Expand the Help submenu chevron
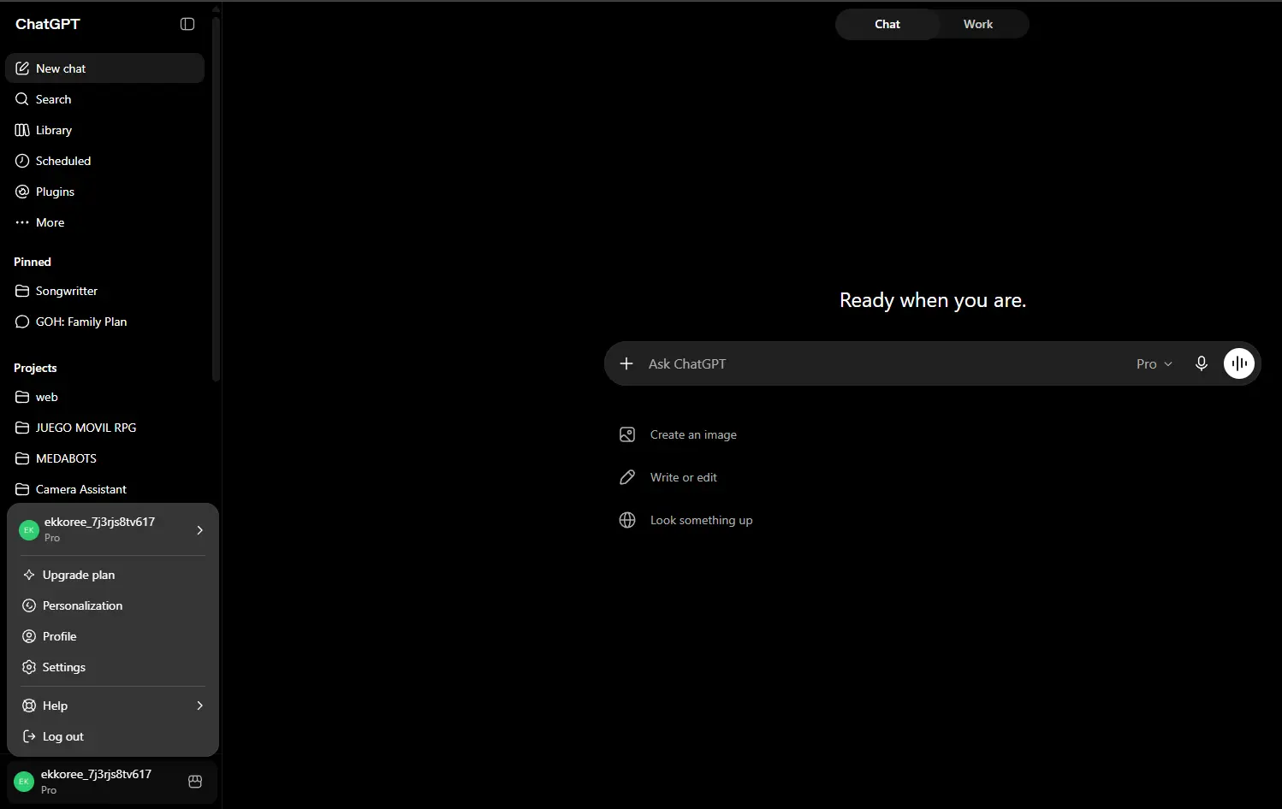The image size is (1282, 809). 199,706
